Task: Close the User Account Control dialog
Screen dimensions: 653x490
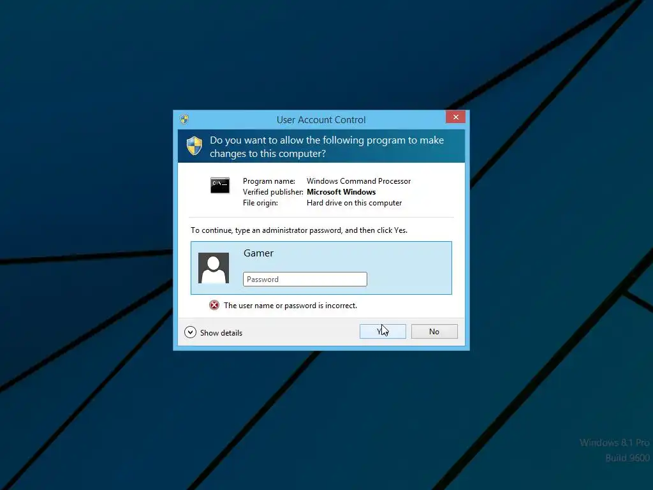Action: [x=455, y=117]
